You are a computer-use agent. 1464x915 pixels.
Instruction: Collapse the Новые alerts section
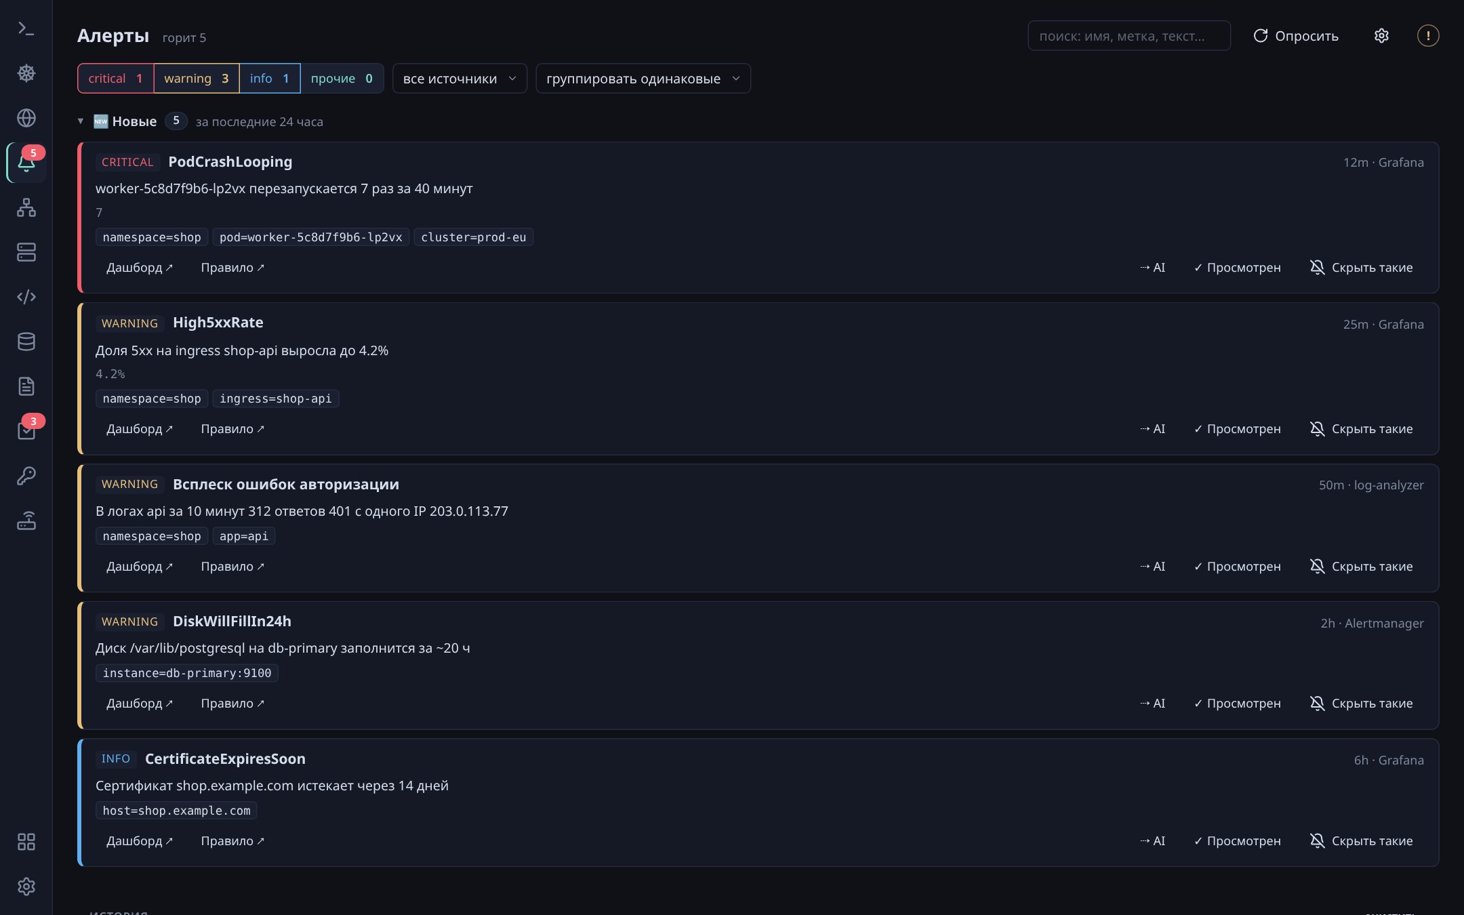tap(81, 121)
